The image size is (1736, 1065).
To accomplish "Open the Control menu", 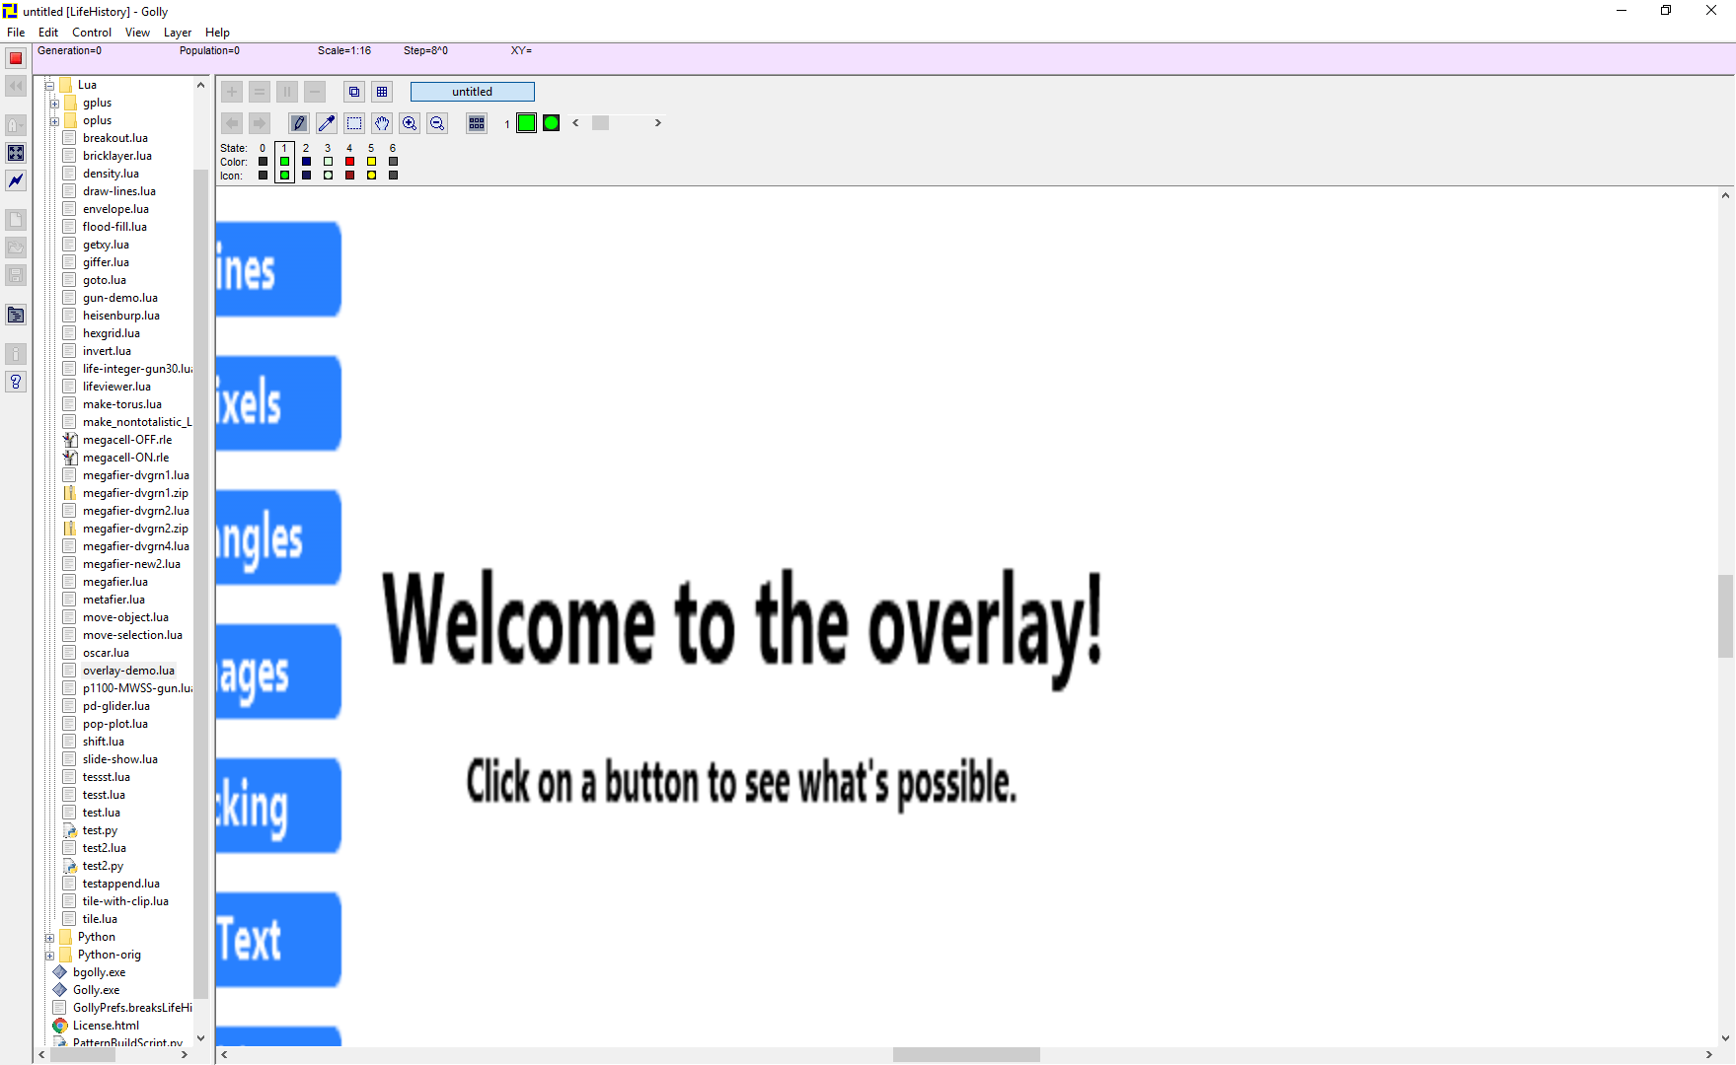I will [92, 33].
